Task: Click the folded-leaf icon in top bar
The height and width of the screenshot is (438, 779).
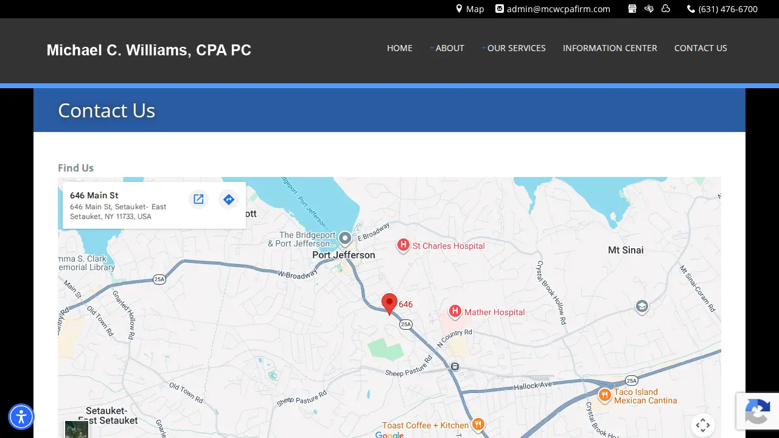Action: (x=649, y=9)
